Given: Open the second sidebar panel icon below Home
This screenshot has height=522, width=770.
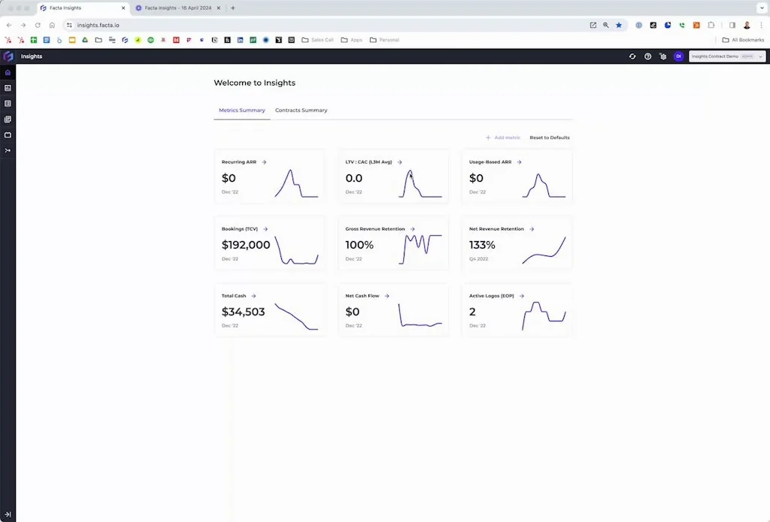Looking at the screenshot, I should point(8,88).
